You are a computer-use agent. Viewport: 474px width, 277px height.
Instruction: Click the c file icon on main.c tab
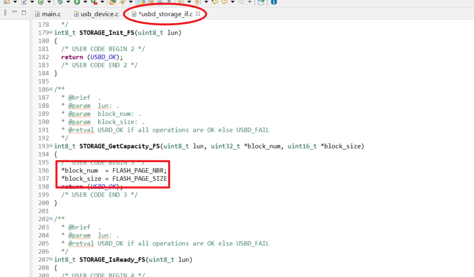(38, 14)
